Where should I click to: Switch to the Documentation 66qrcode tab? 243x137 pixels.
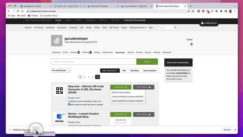[137, 6]
